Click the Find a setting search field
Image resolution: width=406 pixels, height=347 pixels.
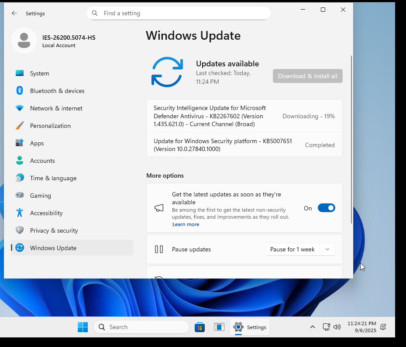179,13
